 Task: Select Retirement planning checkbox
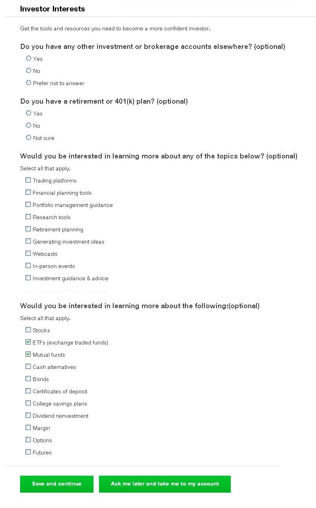[x=28, y=229]
